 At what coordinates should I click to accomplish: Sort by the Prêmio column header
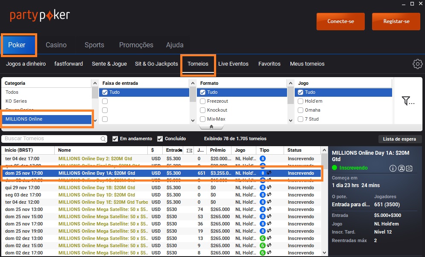pos(219,150)
